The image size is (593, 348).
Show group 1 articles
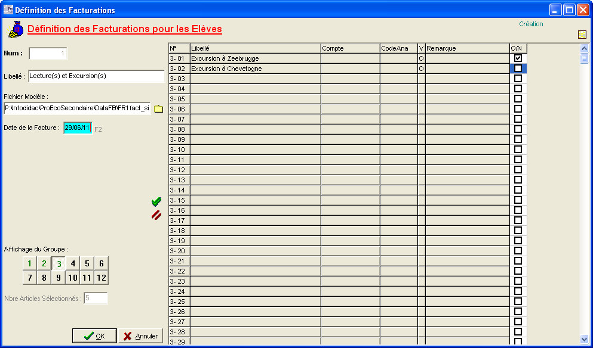click(29, 263)
